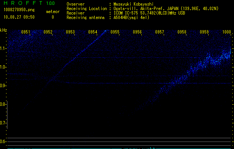This screenshot has height=149, width=234.
Task: Click the 0958 time marker
Action: [x=182, y=32]
